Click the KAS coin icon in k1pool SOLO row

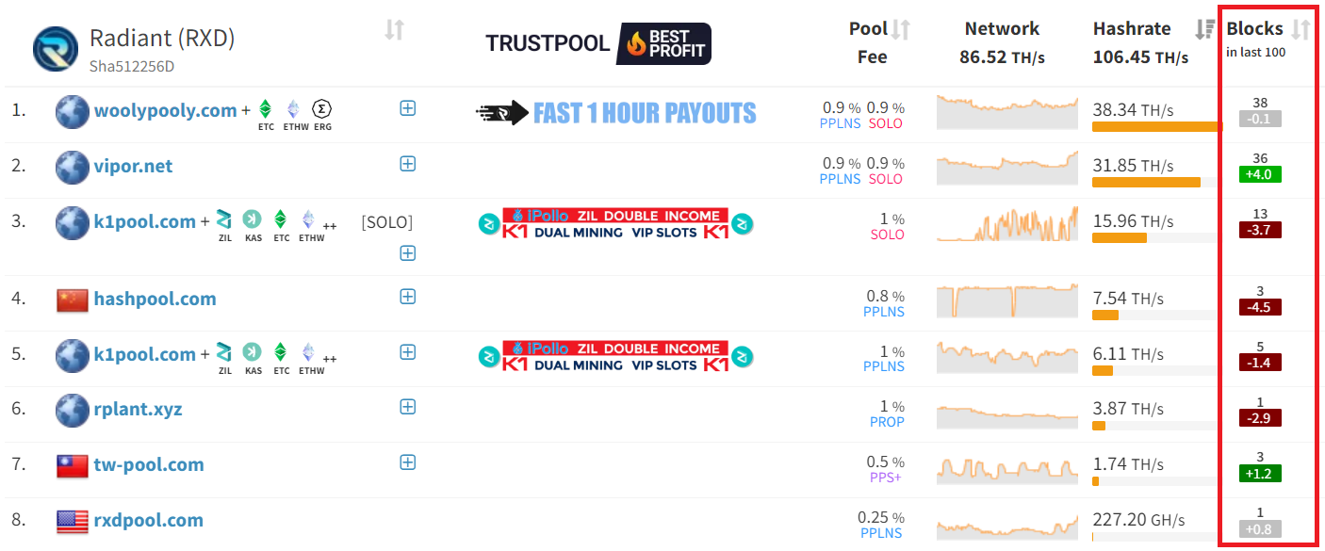253,219
